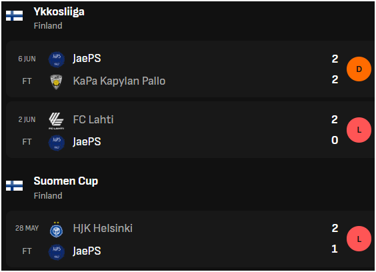This screenshot has height=272, width=376.
Task: Click the Finland flag beside Ykkosliiga
Action: click(x=15, y=15)
